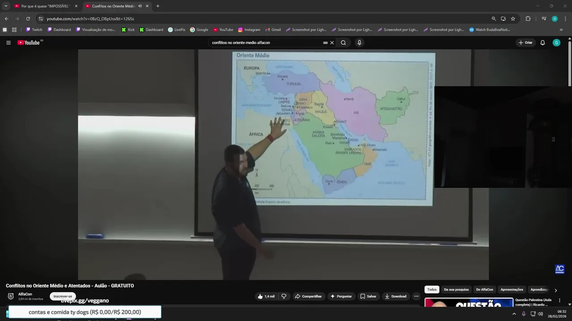This screenshot has height=321, width=572.
Task: Like the video with 1,4 mil likes
Action: tap(266, 296)
